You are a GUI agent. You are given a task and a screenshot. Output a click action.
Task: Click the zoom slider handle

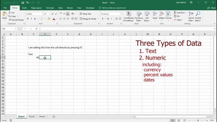pyautogui.click(x=198, y=121)
